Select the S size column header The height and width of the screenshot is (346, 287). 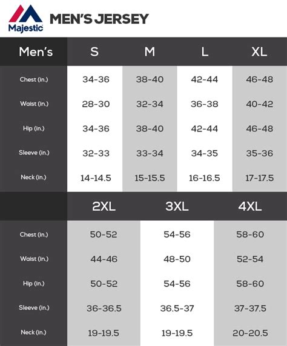click(94, 52)
